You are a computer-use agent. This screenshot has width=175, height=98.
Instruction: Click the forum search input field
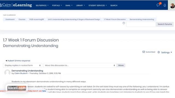(x=141, y=24)
